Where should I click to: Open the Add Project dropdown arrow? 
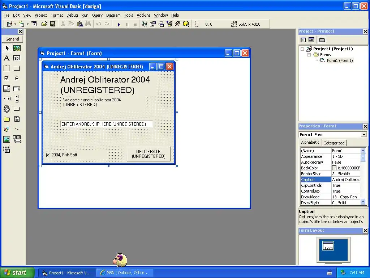[15, 24]
